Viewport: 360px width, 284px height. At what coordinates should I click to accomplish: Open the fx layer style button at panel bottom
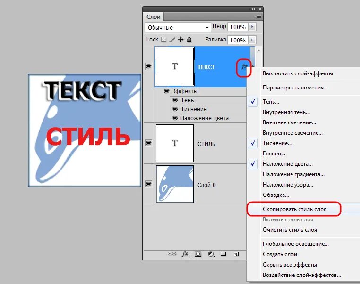(x=186, y=254)
